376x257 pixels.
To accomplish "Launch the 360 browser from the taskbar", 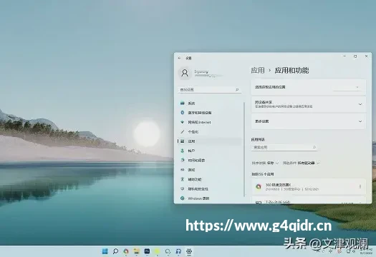I will point(126,251).
